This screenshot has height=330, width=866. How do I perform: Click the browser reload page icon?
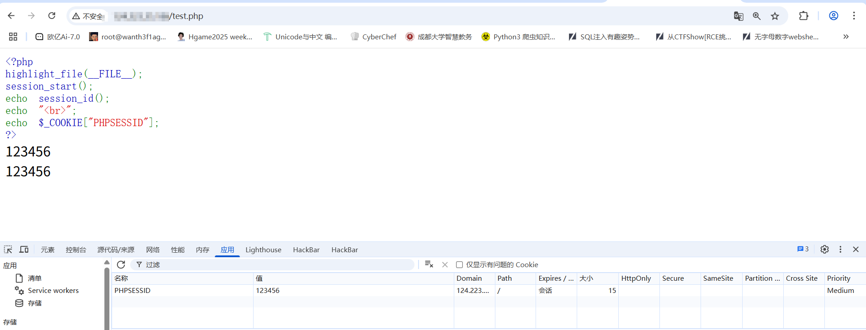point(52,16)
